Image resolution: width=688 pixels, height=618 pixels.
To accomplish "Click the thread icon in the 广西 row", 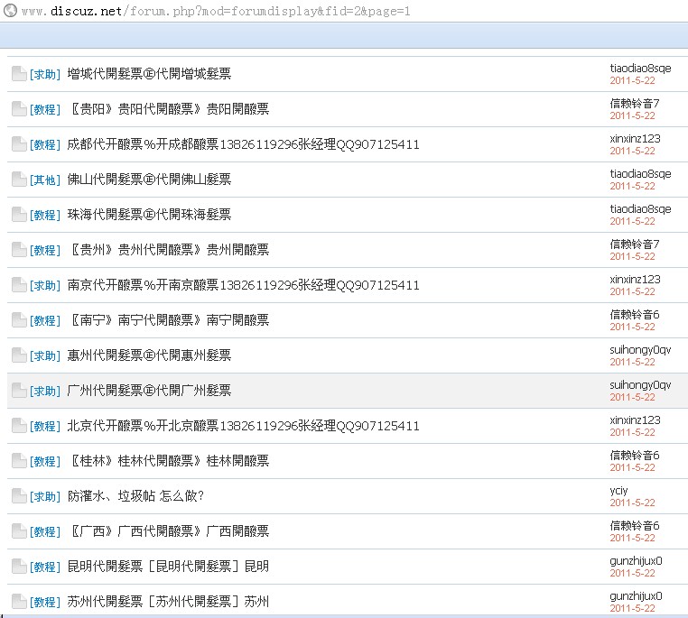I will (x=19, y=531).
